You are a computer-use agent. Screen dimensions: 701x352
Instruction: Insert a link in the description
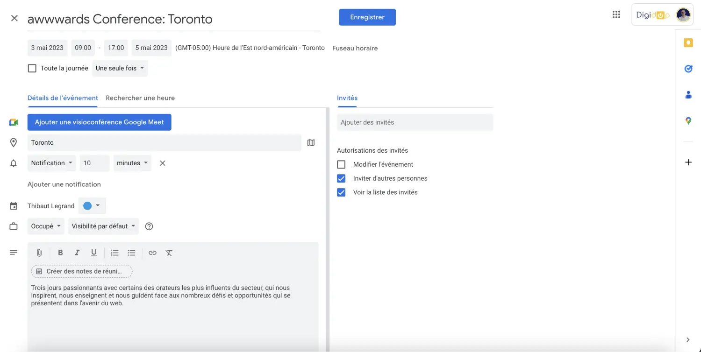152,253
